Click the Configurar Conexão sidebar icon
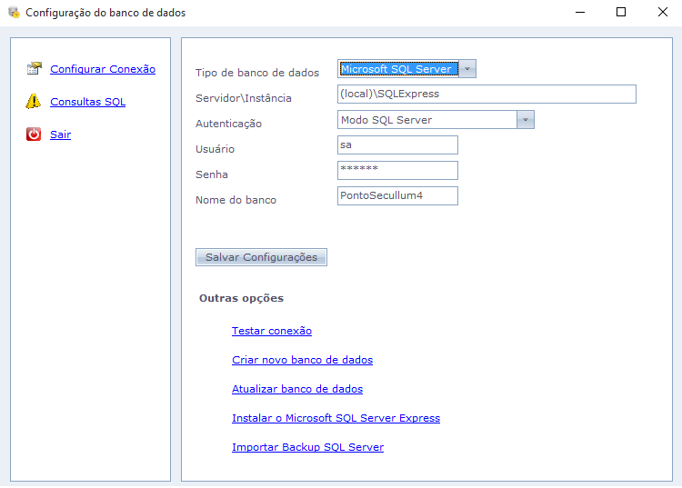 [x=35, y=69]
